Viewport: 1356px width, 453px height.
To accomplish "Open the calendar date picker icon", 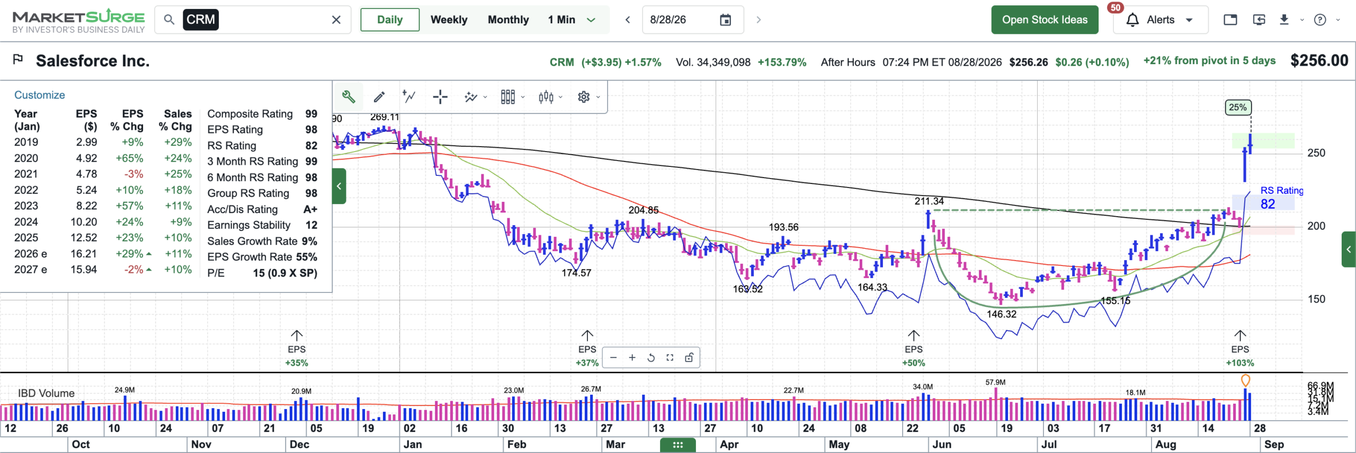I will pos(725,20).
